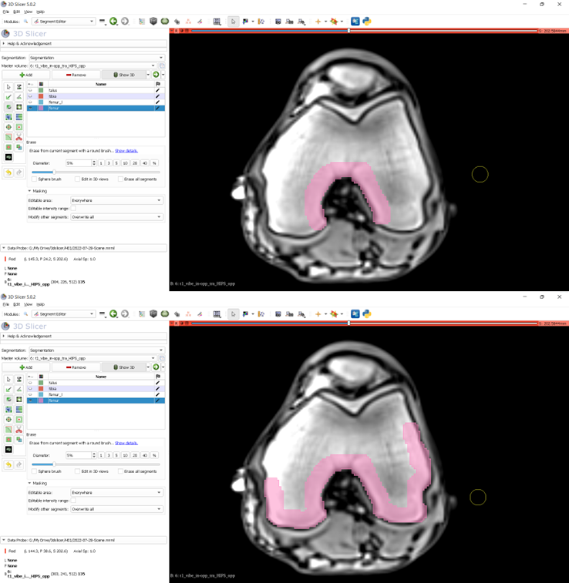Check Erase all segments in top window

120,179
